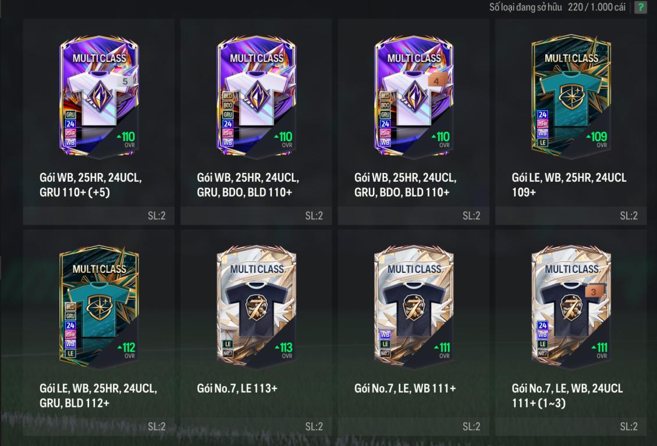
Task: Click the "220 / 1.000 cái" owned counter
Action: 596,7
